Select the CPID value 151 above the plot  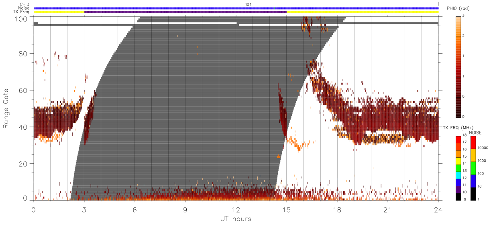[248, 4]
